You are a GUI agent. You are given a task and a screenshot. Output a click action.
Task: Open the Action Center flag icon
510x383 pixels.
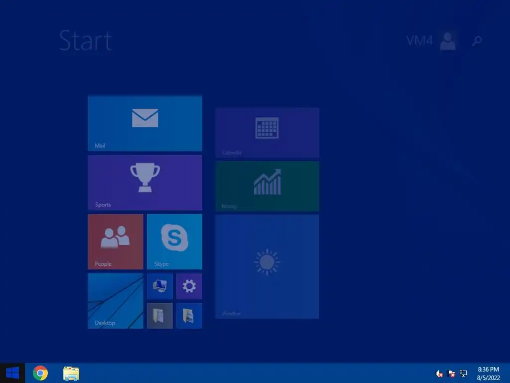coord(451,374)
